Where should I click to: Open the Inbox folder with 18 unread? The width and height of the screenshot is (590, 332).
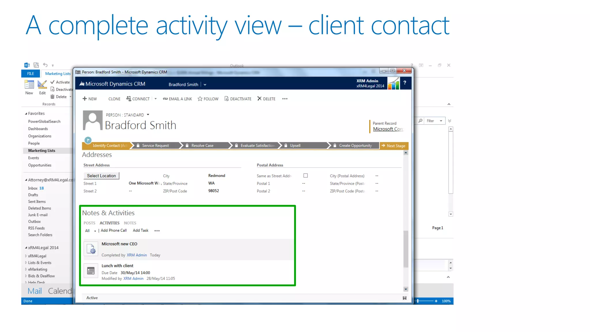click(x=36, y=188)
